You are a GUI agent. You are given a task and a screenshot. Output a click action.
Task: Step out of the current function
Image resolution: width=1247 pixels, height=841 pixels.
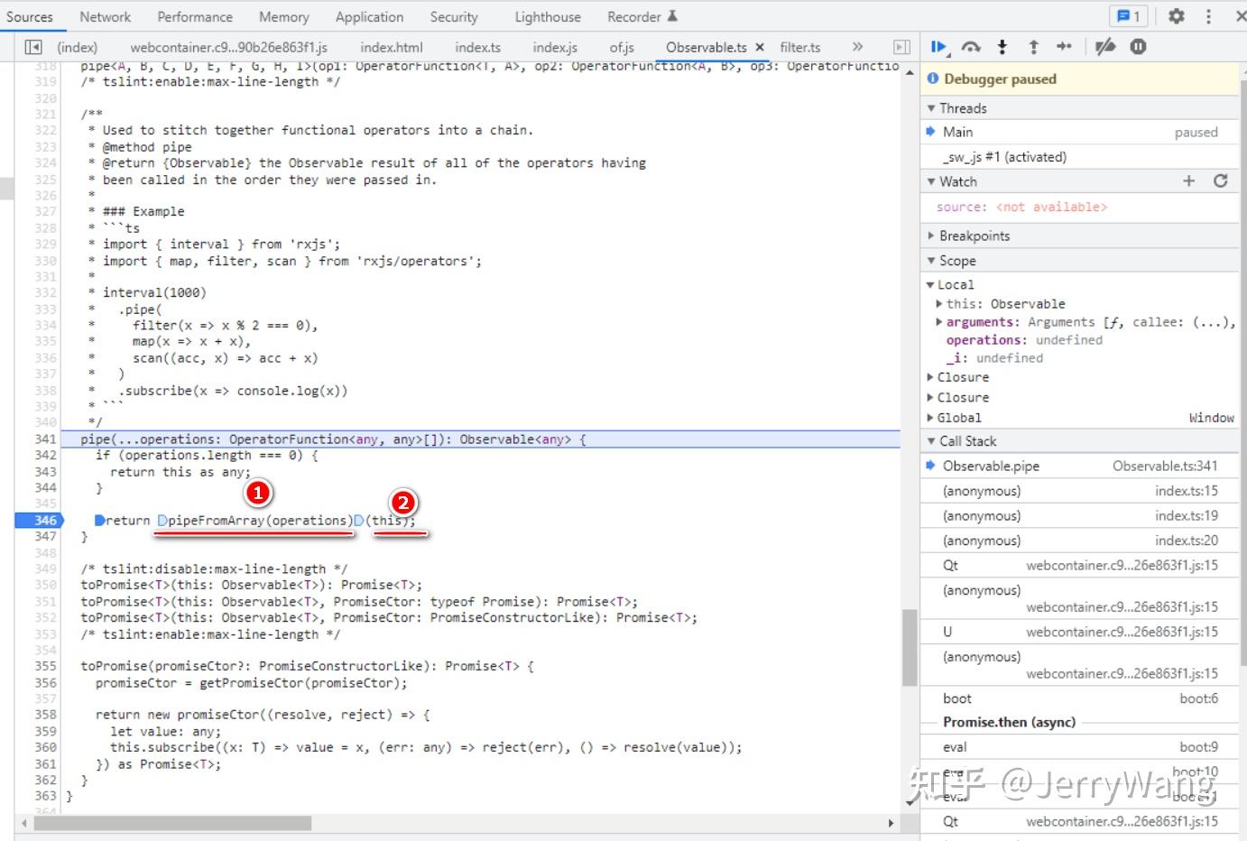(1033, 47)
